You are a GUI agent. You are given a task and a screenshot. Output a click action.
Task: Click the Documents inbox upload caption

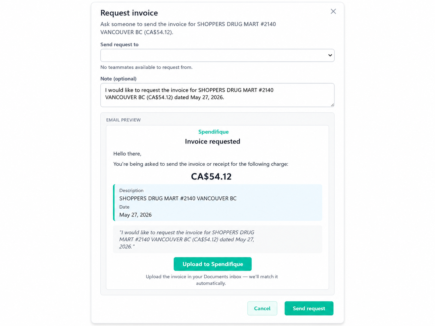pos(211,280)
